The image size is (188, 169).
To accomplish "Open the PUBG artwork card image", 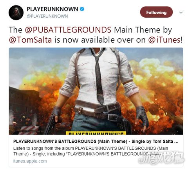I will 96,91.
